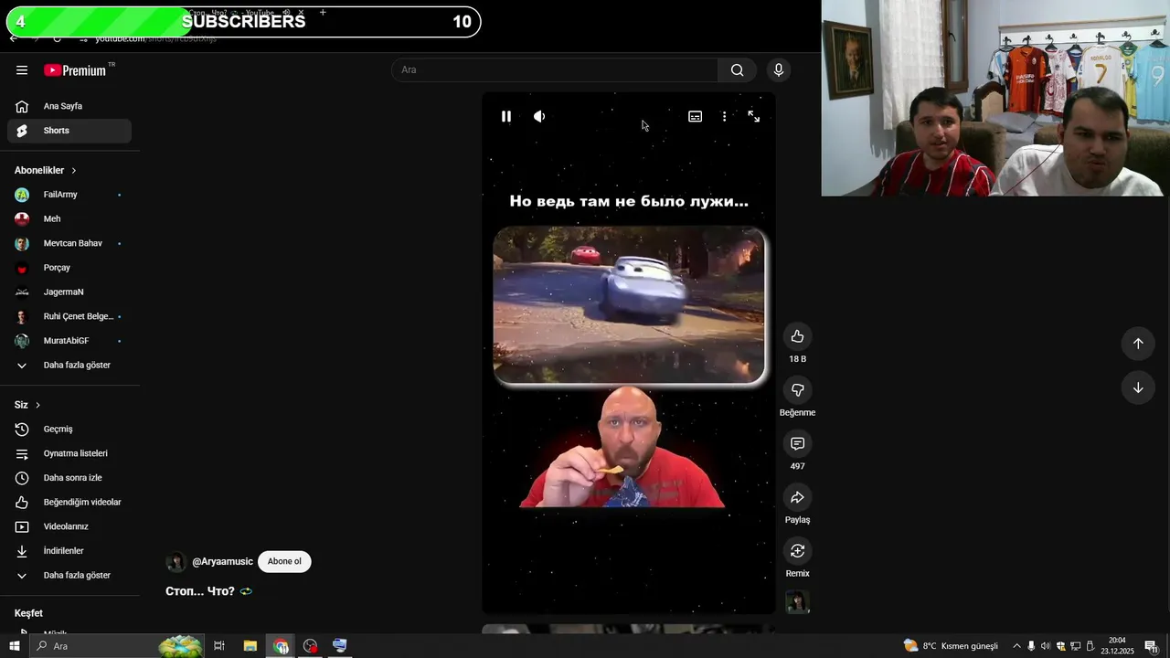Screen dimensions: 1170x658
Task: Focus the Ara search field
Action: point(555,70)
